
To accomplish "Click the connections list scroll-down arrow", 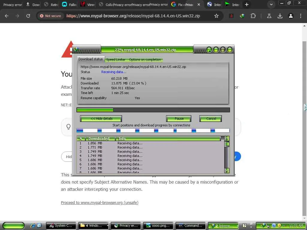I will pyautogui.click(x=227, y=170).
